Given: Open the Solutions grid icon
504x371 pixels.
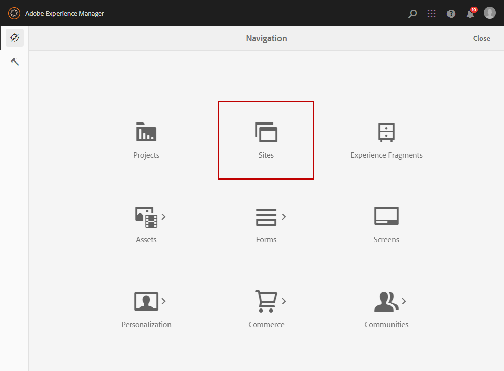Looking at the screenshot, I should (431, 14).
